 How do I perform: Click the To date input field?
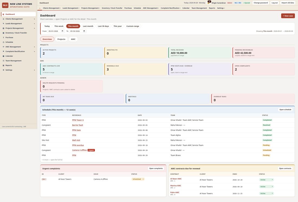coord(77,31)
